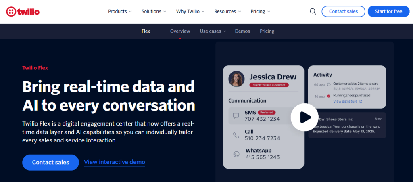Viewport: 413px width, 182px height.
Task: Click the red checkmark activity icon
Action: [329, 96]
